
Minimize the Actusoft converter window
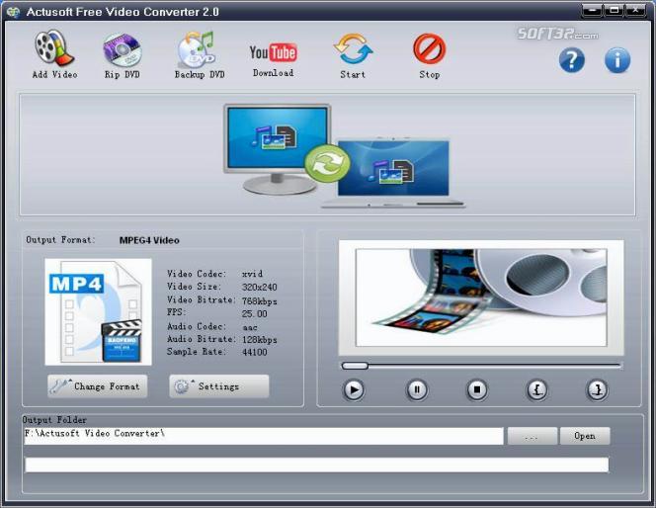click(592, 10)
